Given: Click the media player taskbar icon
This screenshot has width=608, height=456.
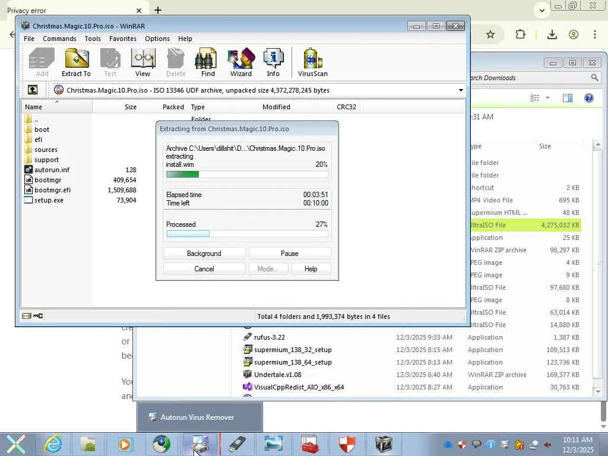Looking at the screenshot, I should click(125, 444).
